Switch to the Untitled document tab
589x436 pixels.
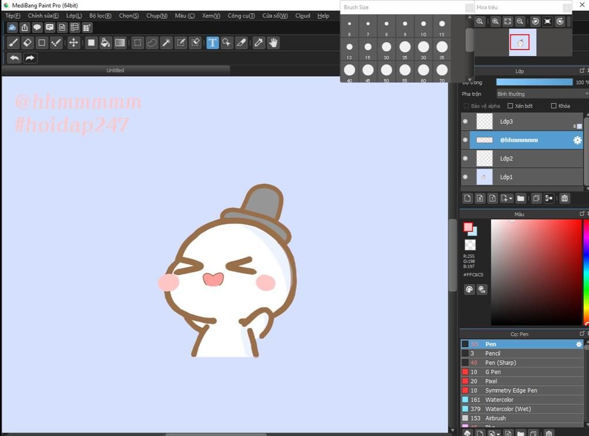pyautogui.click(x=115, y=70)
